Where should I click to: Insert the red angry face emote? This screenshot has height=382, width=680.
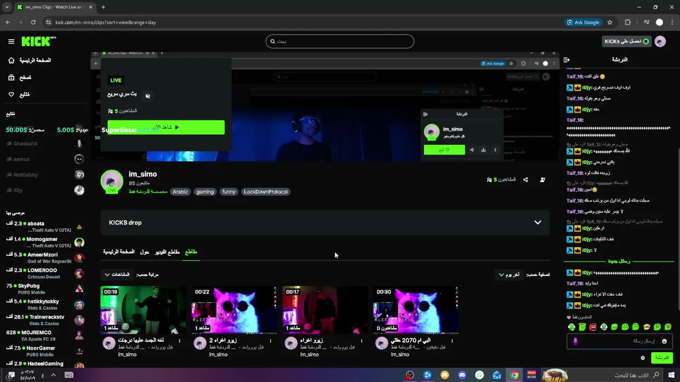(593, 327)
